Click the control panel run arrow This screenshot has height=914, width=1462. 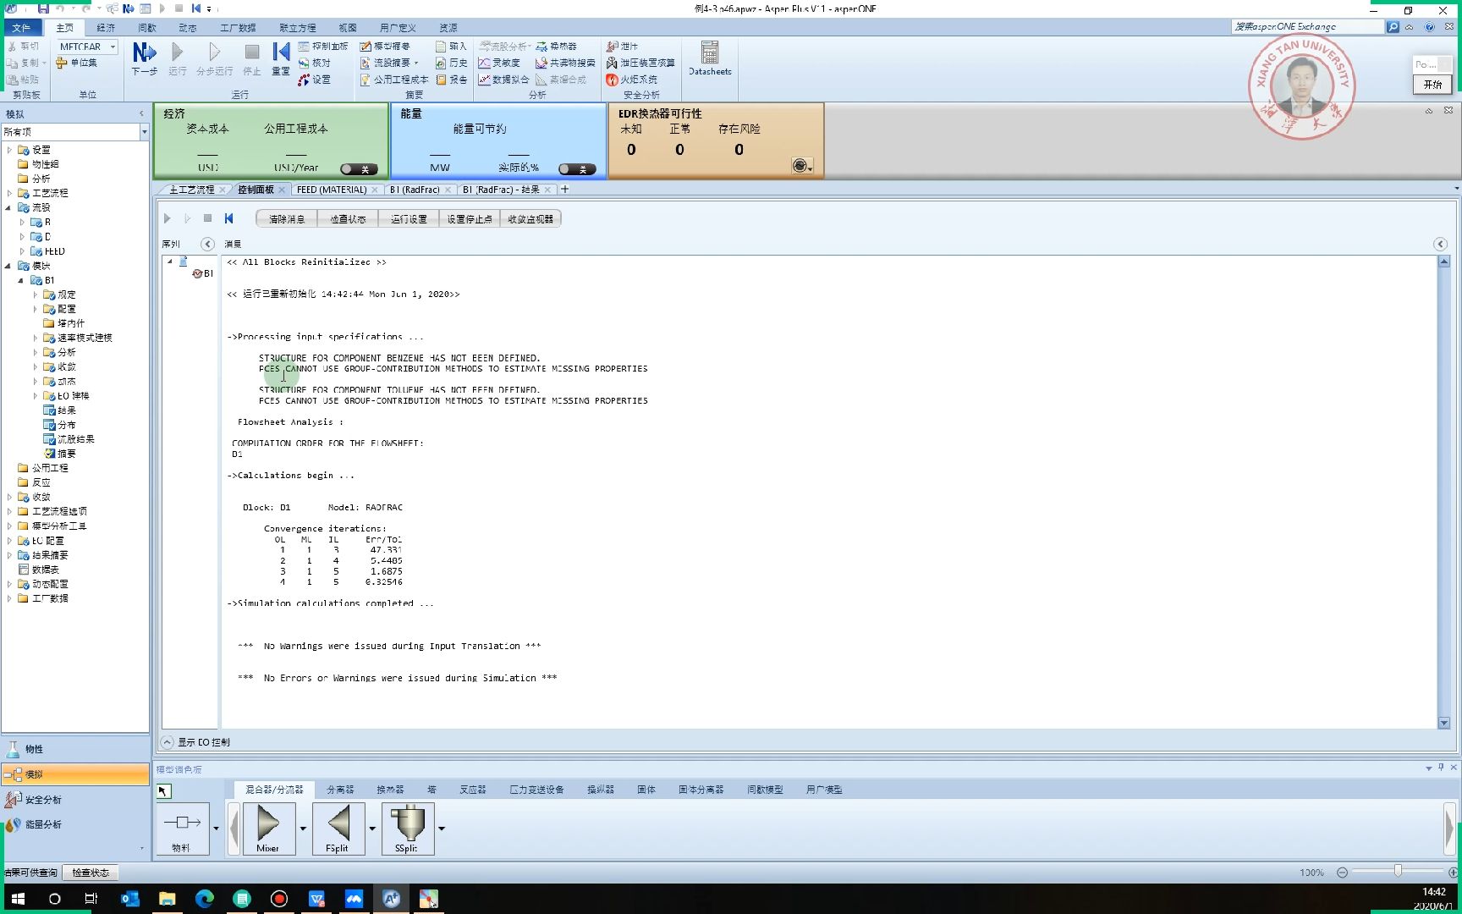168,218
